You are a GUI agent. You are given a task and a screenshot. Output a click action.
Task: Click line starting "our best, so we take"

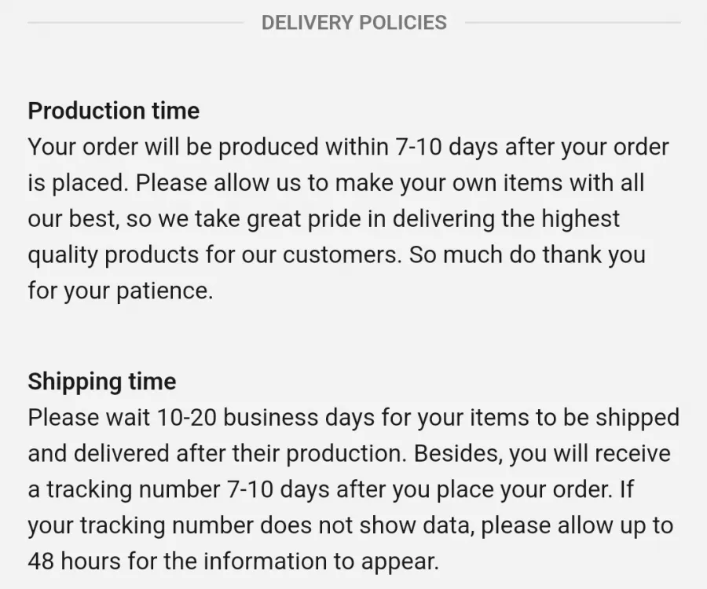[324, 219]
